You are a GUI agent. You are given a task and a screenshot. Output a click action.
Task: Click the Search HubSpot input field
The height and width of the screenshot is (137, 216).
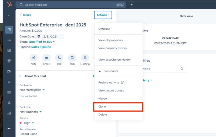pos(71,5)
